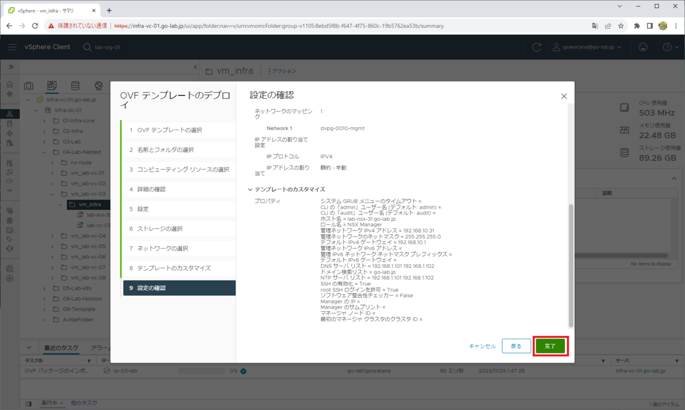Viewport: 685px width, 410px height.
Task: Select the 最近のタスク tab
Action: (61, 348)
